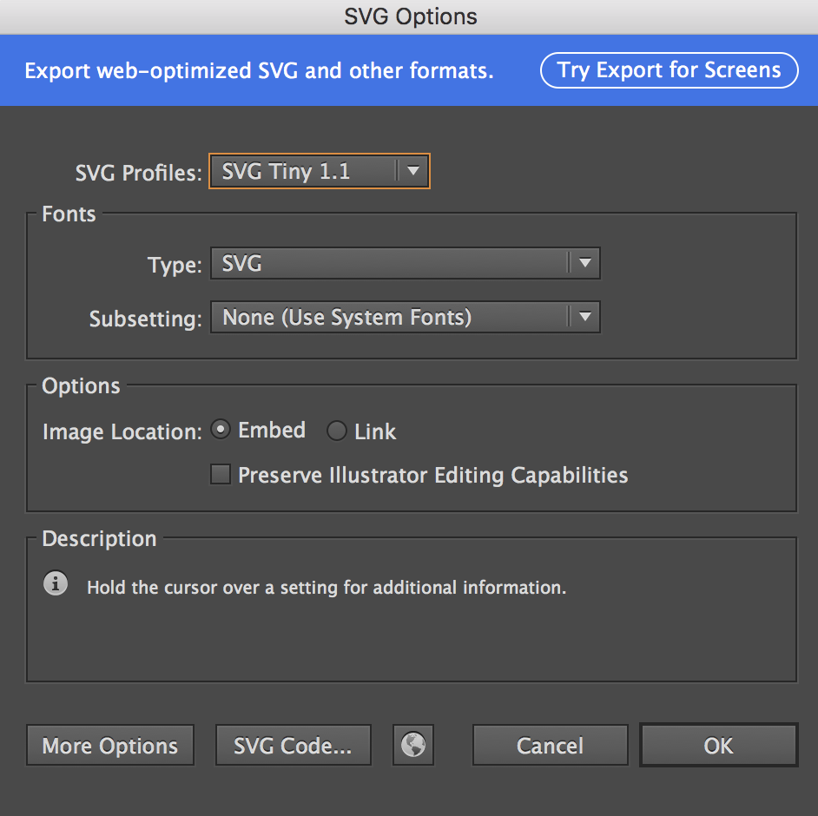Click the Type field showing SVG
818x816 pixels.
[406, 263]
